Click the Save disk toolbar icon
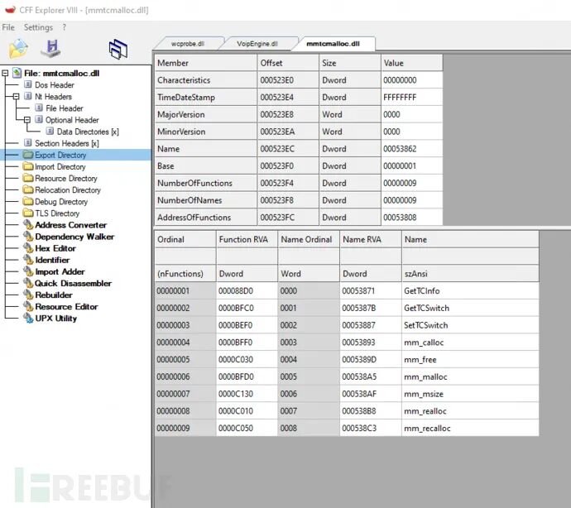 [x=50, y=49]
